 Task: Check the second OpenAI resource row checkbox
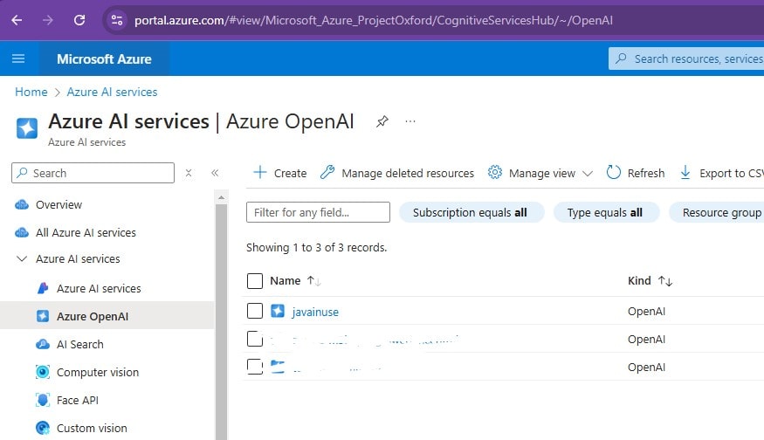tap(255, 339)
